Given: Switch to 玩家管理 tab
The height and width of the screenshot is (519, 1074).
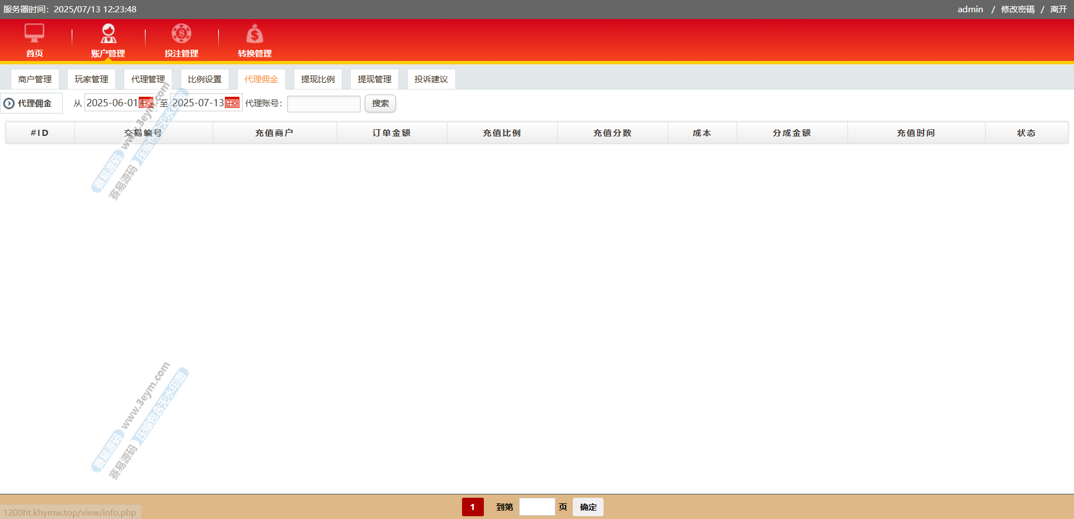Looking at the screenshot, I should [91, 79].
